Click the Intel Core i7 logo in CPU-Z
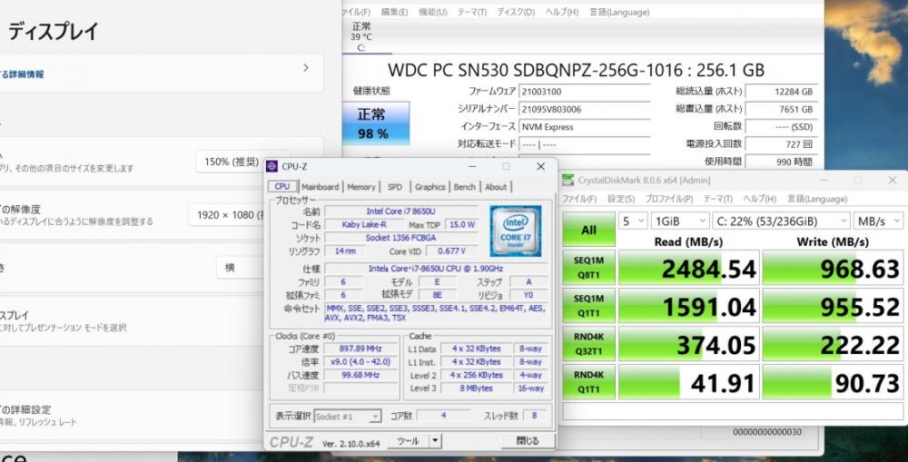The height and width of the screenshot is (462, 908). (516, 231)
